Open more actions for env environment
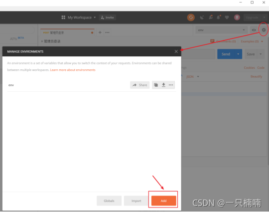The width and height of the screenshot is (269, 212). [x=171, y=85]
